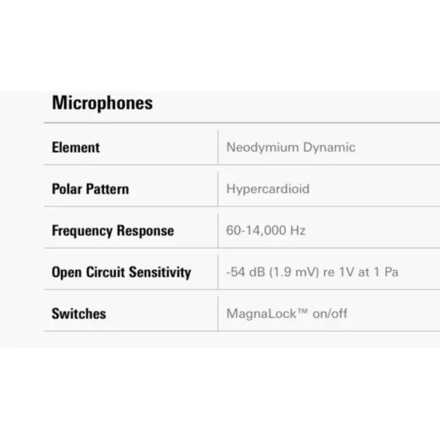Image resolution: width=440 pixels, height=440 pixels.
Task: Click the on/off text in Switches row
Action: [330, 313]
